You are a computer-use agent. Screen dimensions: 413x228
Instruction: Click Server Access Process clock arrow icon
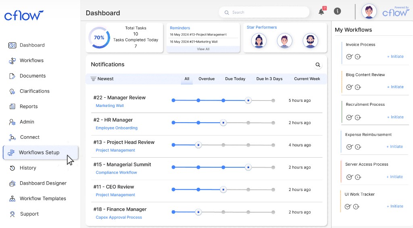click(358, 177)
